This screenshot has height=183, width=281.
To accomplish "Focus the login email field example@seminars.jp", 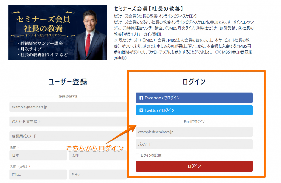I will click(194, 132).
